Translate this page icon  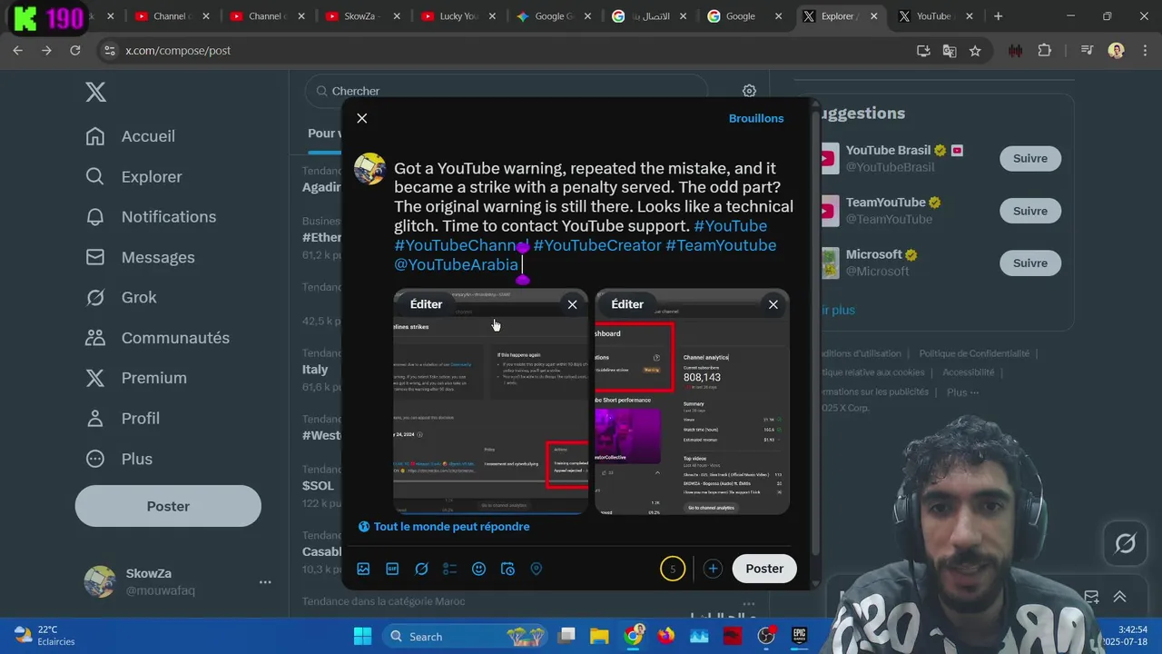click(950, 51)
